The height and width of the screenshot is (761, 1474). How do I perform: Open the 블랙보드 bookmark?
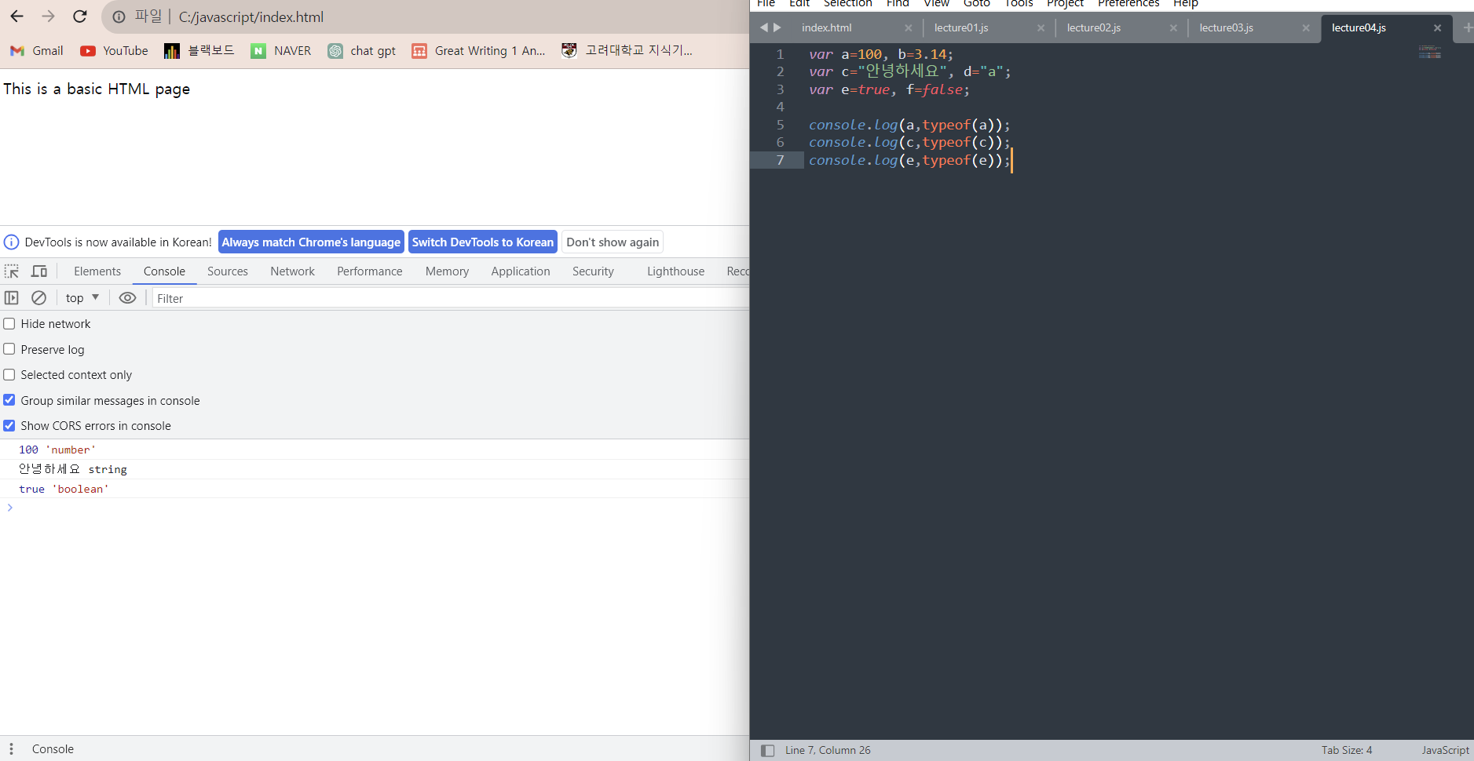(199, 51)
